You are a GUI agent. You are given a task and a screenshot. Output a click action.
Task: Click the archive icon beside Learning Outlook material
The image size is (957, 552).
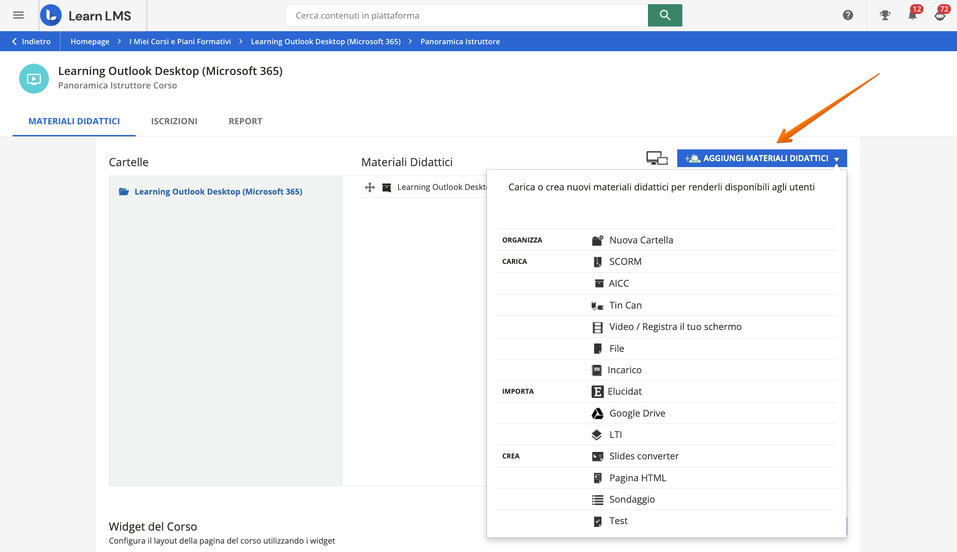386,188
